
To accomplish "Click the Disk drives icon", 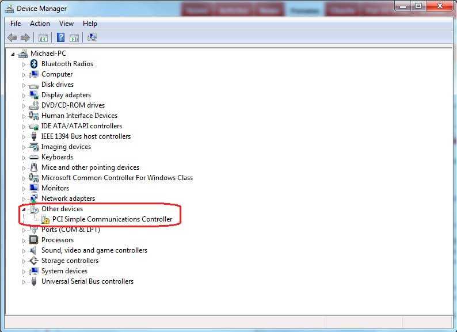I will [34, 85].
